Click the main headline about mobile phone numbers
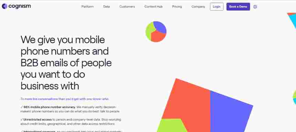Image resolution: width=296 pixels, height=132 pixels. click(66, 63)
